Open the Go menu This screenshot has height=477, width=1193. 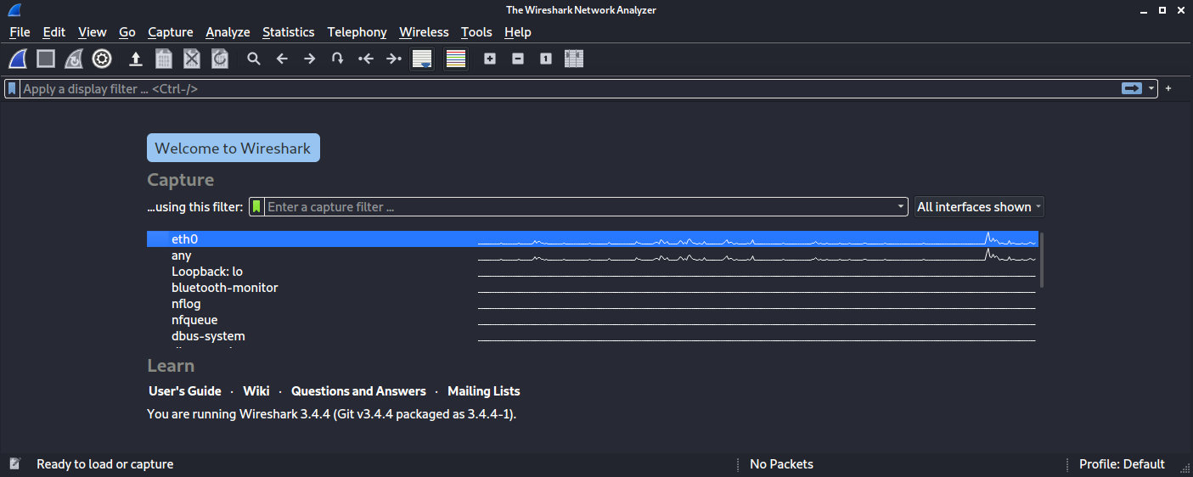(x=127, y=31)
